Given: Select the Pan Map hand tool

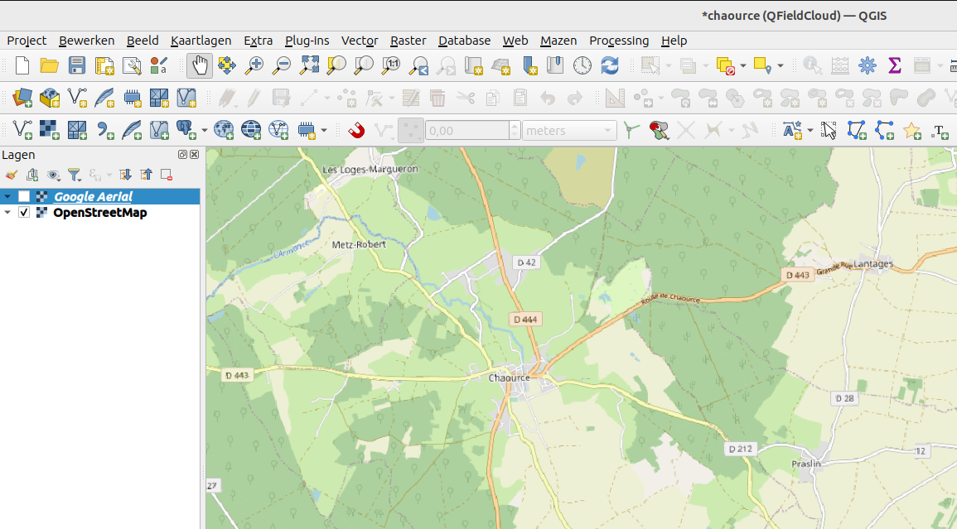Looking at the screenshot, I should coord(200,65).
